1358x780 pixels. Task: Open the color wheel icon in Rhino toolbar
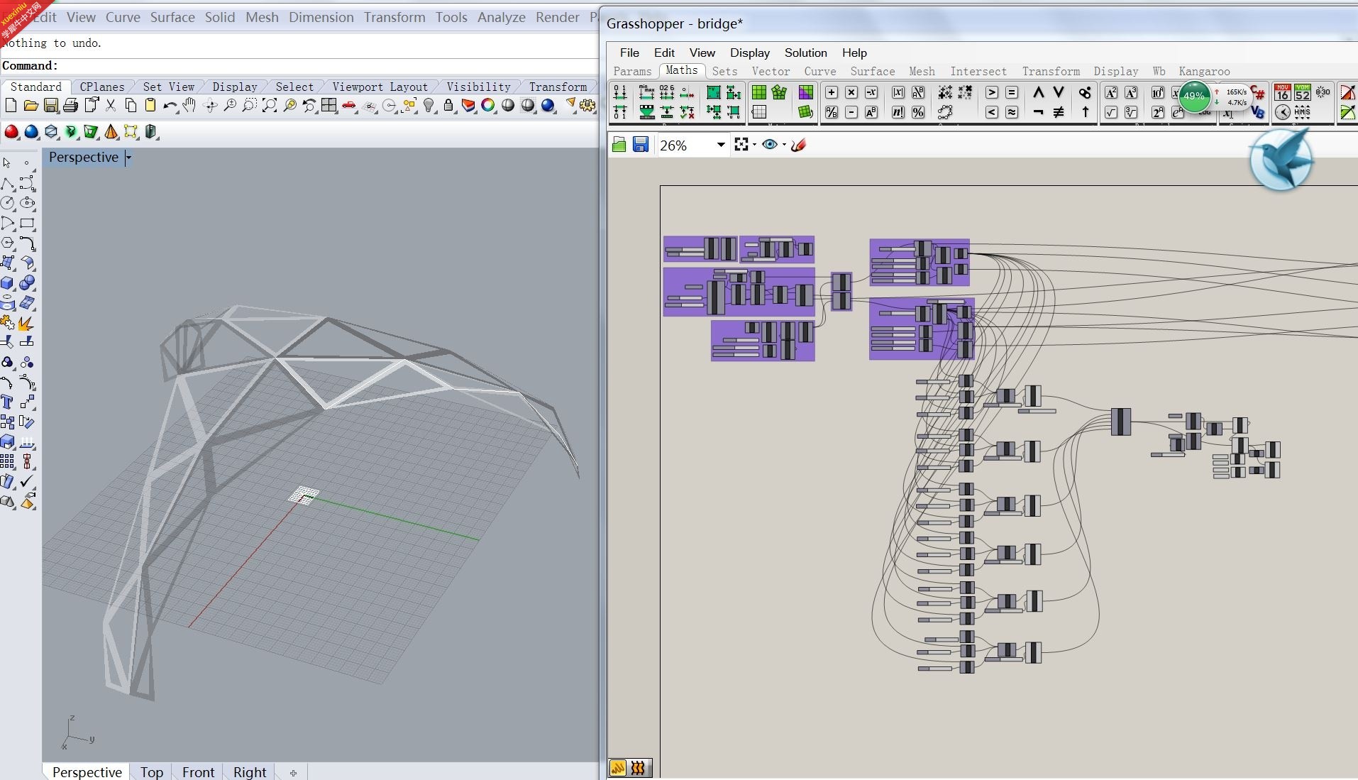click(x=488, y=106)
